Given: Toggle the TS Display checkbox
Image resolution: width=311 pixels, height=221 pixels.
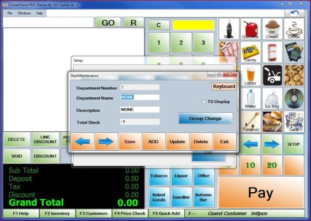Looking at the screenshot, I should coord(204,102).
